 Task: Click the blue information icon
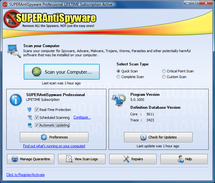click(16, 100)
